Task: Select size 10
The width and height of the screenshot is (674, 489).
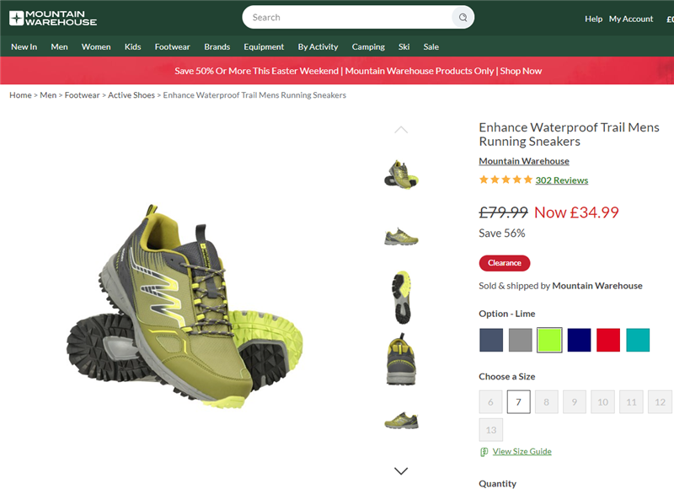Action: pyautogui.click(x=602, y=402)
